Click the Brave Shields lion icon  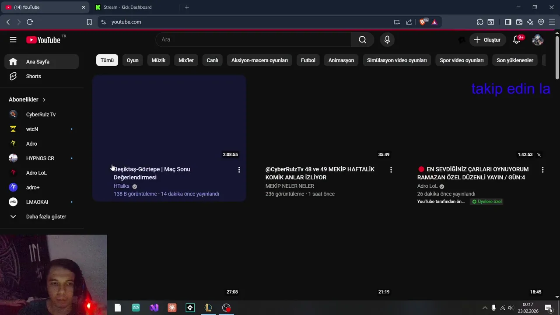point(423,22)
